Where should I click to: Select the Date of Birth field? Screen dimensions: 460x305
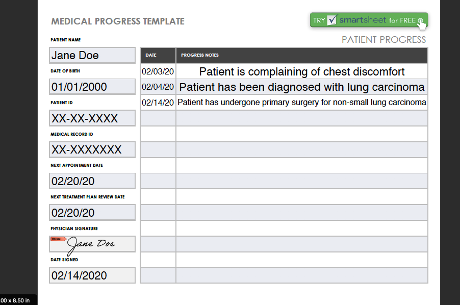[92, 87]
